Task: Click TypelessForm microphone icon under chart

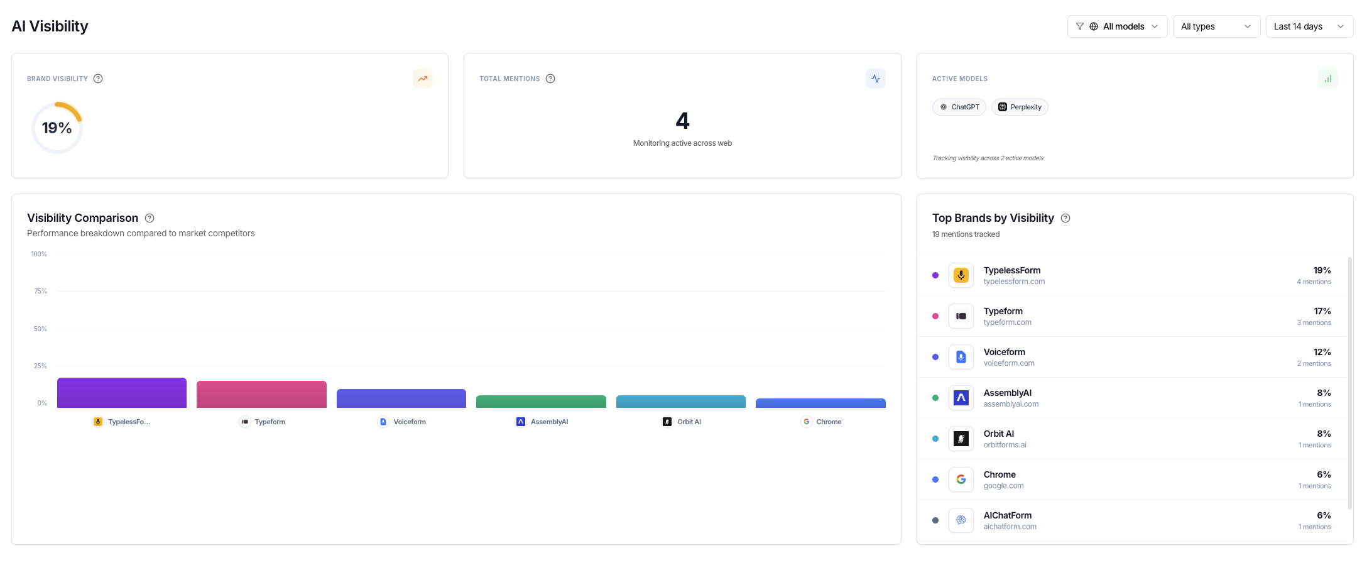Action: pos(98,422)
